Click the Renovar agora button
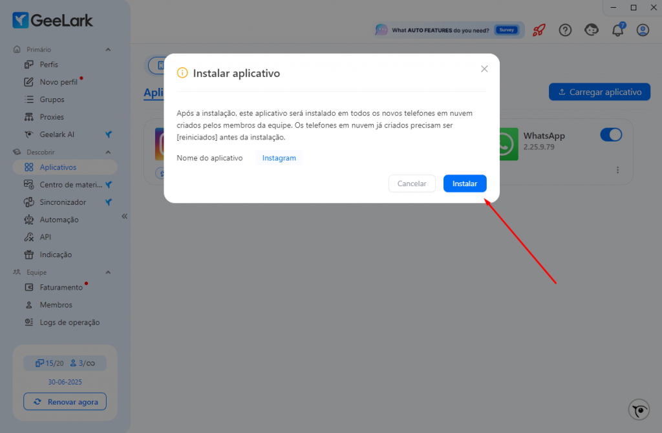The width and height of the screenshot is (662, 433). click(x=65, y=401)
